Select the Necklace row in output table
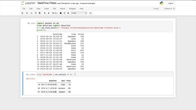Screen dimensions: 196x110 tap(54, 88)
